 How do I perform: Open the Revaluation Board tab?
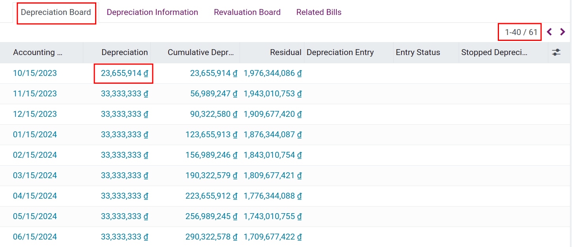[247, 12]
